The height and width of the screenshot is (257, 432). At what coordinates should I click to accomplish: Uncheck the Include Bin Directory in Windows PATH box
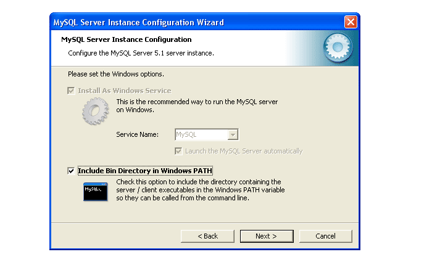pos(72,171)
